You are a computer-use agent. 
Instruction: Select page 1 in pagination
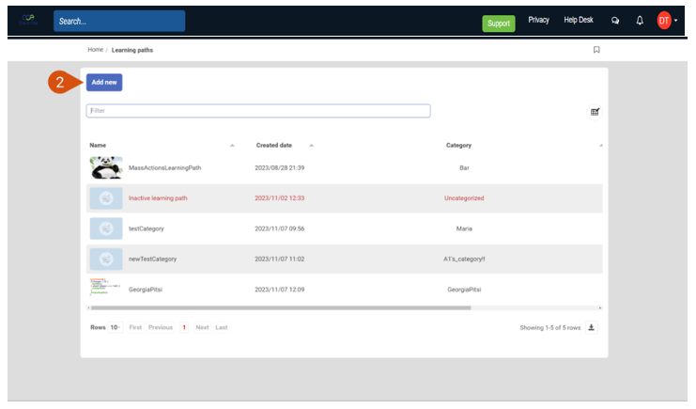coord(184,327)
